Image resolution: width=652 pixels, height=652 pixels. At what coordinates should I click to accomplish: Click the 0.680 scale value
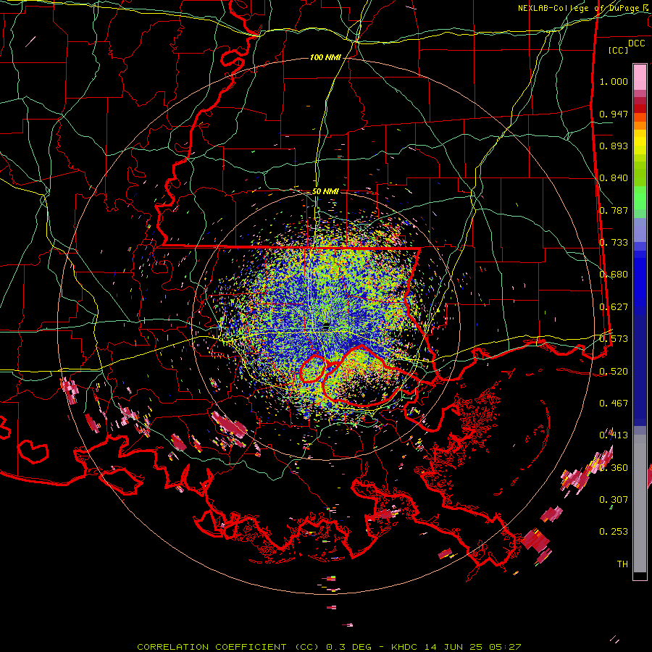point(614,275)
